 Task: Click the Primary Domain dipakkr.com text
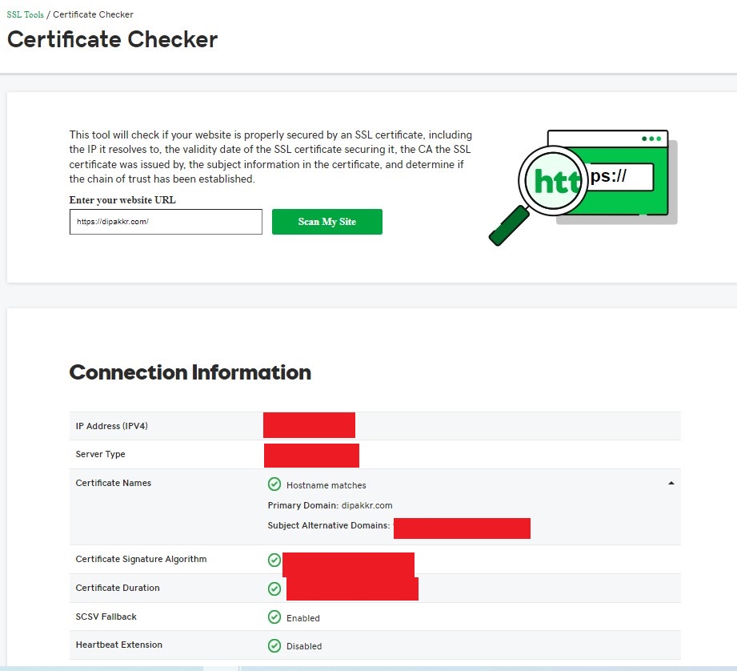click(330, 505)
